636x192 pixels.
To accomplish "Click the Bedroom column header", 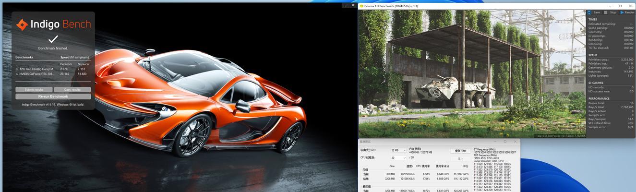I will coord(66,64).
